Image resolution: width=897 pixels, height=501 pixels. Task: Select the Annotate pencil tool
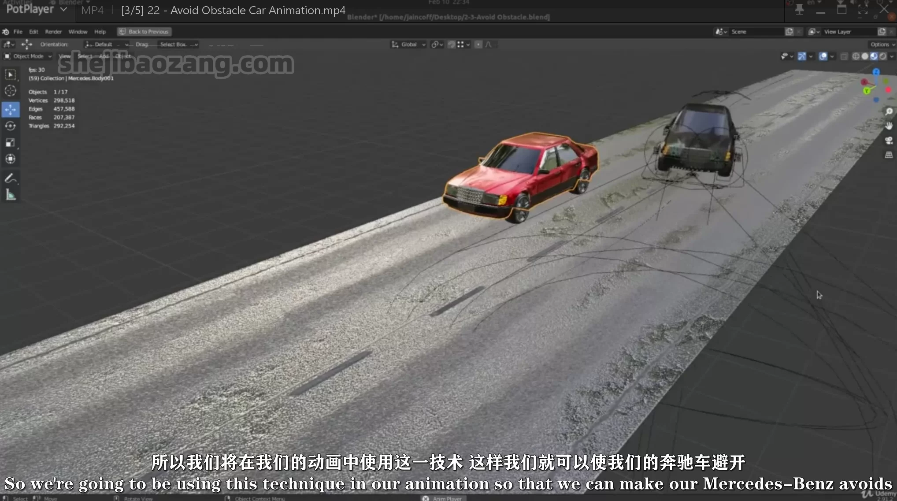pos(11,178)
